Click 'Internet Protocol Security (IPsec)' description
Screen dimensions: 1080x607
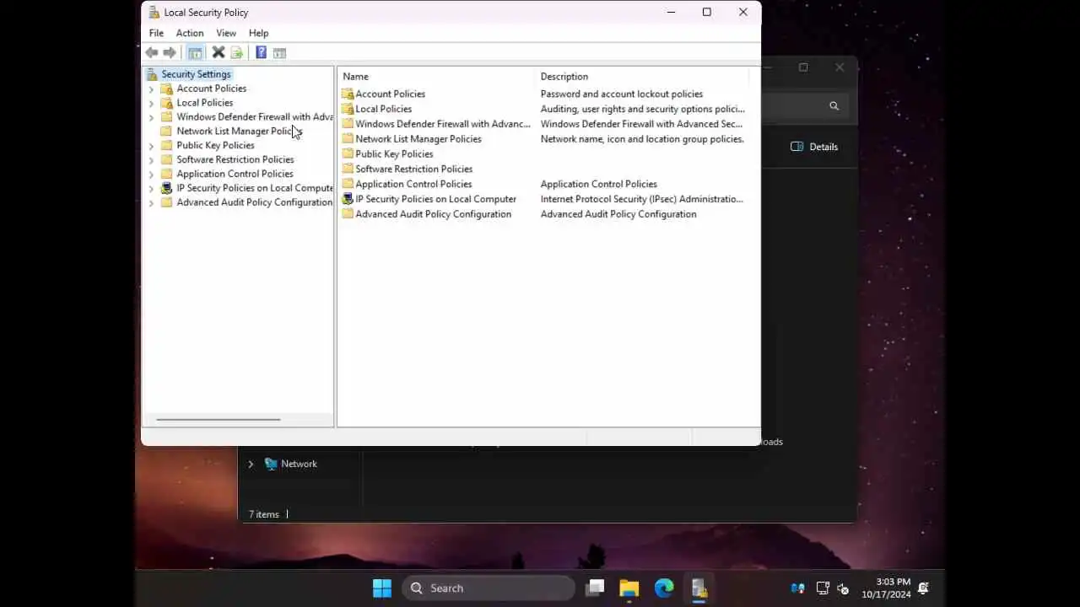[641, 199]
